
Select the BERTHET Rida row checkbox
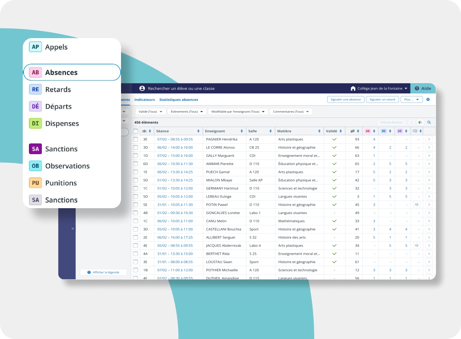[x=136, y=254]
